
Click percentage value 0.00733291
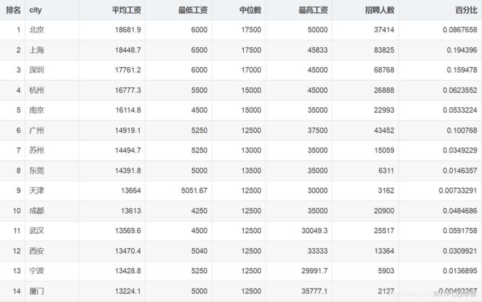point(458,190)
